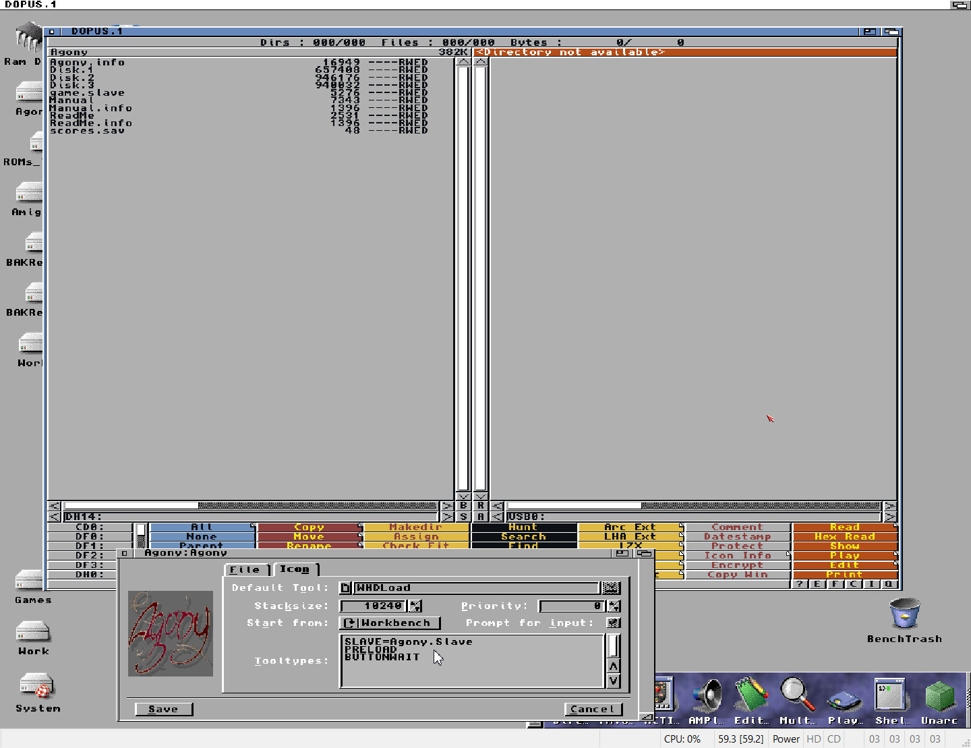Viewport: 971px width, 748px height.
Task: Click the Tooltypes list scrollbar knob
Action: click(613, 646)
